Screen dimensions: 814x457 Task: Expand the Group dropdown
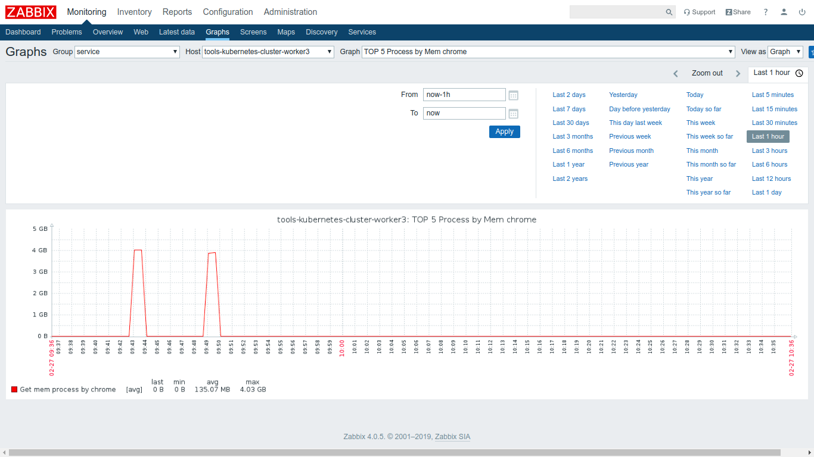tap(127, 52)
